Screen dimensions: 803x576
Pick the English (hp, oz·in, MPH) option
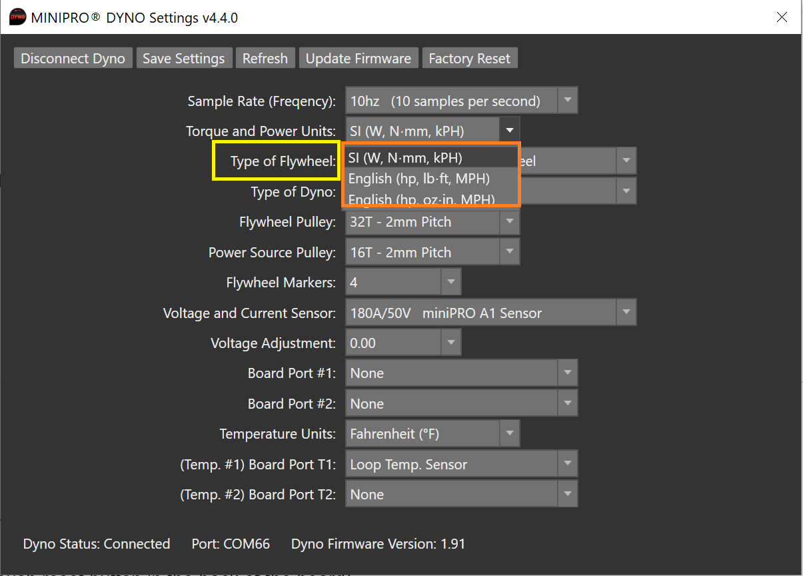point(431,198)
